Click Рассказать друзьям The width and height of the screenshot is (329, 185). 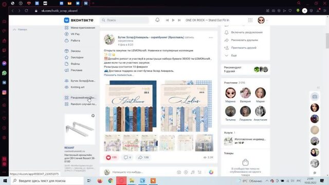point(241,40)
